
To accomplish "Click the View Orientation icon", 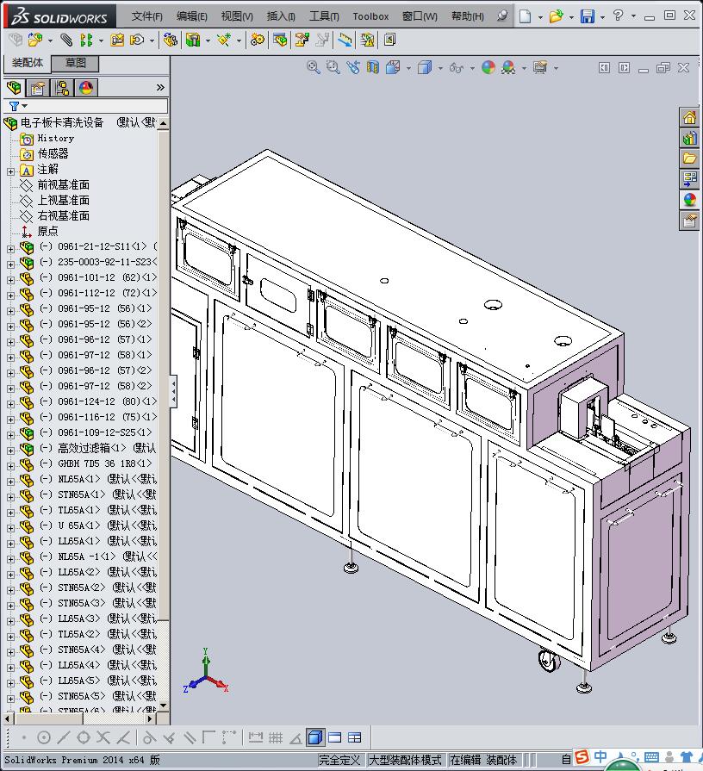I will click(x=392, y=67).
